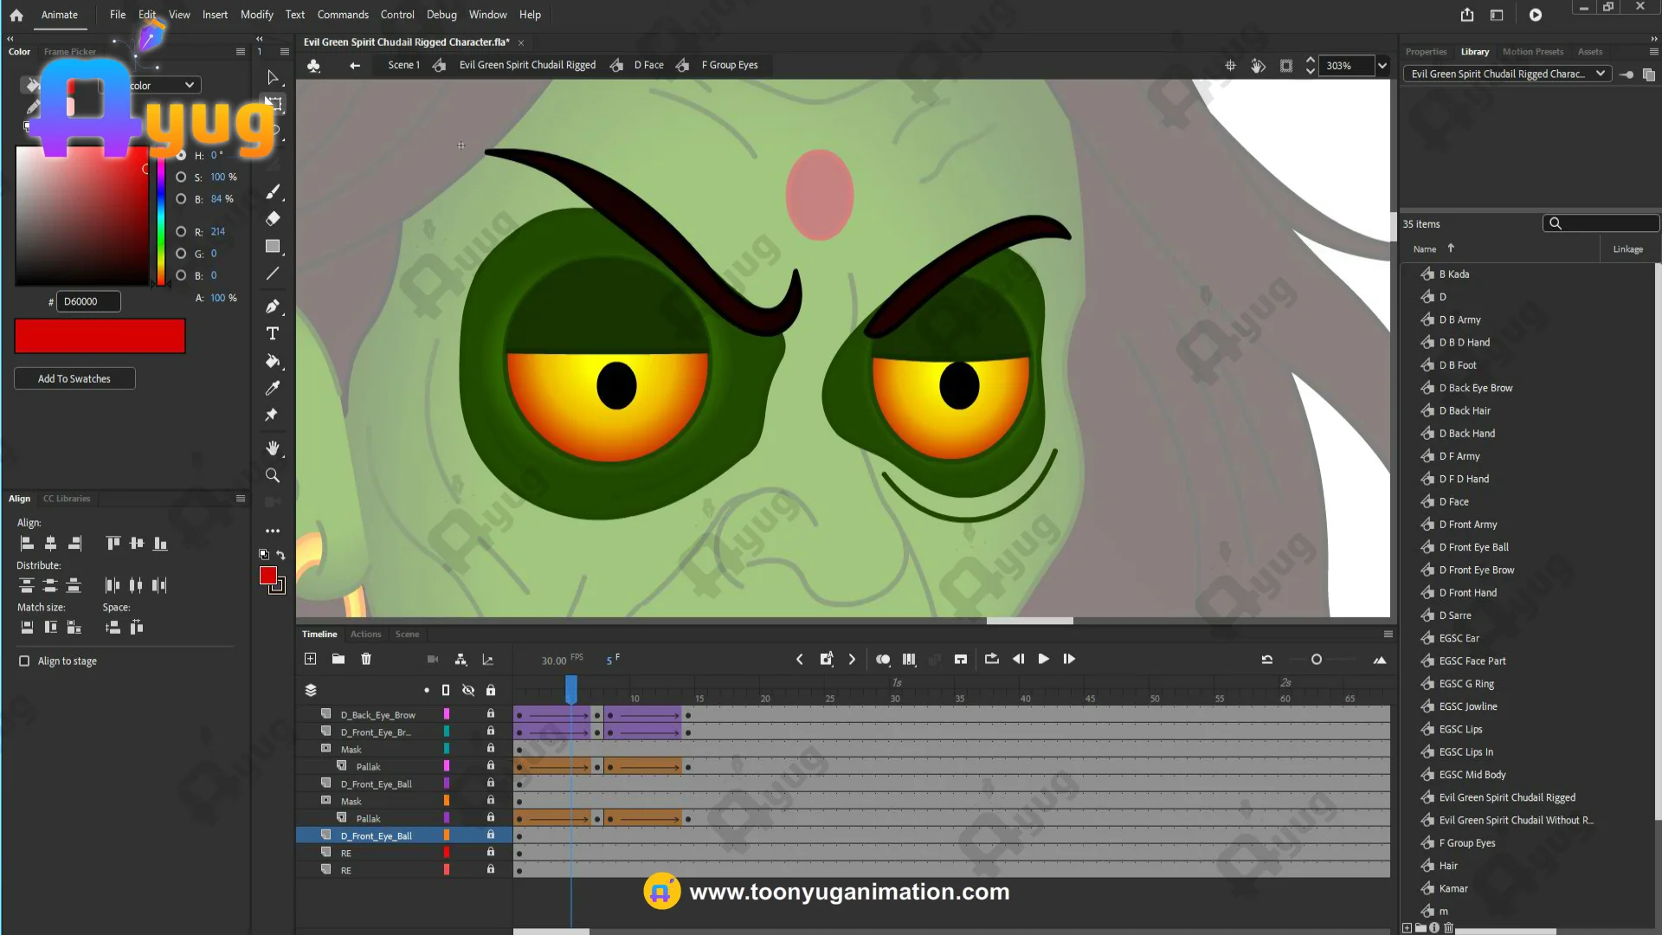This screenshot has width=1662, height=935.
Task: Open the stage zoom percentage dropdown
Action: [x=1382, y=66]
